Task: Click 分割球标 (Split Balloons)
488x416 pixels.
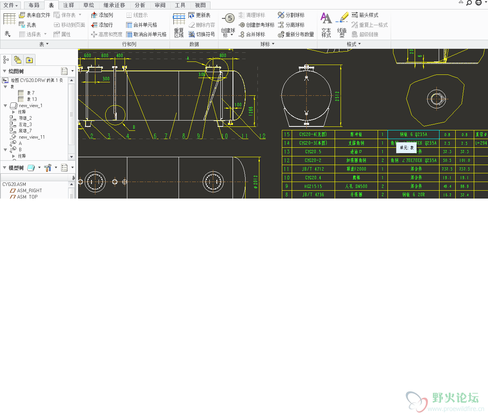Action: tap(291, 15)
